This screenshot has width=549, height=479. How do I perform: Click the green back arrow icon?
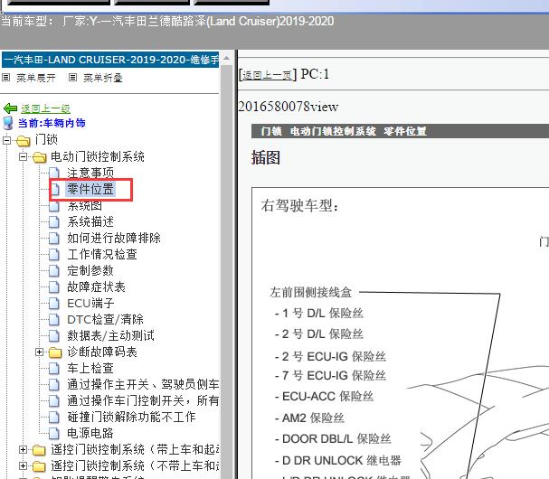tap(10, 108)
